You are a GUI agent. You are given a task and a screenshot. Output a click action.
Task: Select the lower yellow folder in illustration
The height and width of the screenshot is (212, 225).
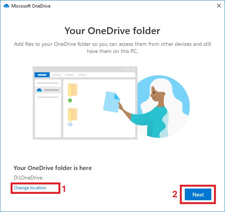pyautogui.click(x=73, y=115)
